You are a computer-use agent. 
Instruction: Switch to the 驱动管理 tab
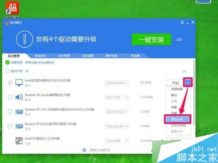(14, 56)
